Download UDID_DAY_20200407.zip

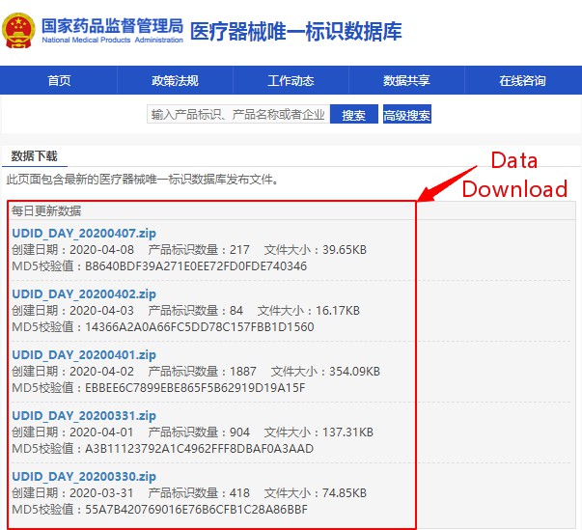(x=84, y=233)
